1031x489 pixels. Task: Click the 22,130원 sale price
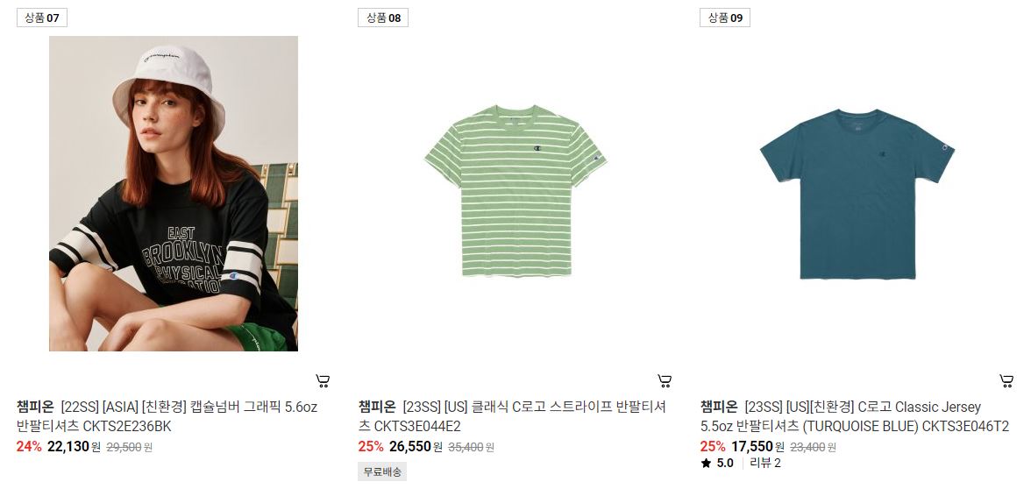(74, 447)
